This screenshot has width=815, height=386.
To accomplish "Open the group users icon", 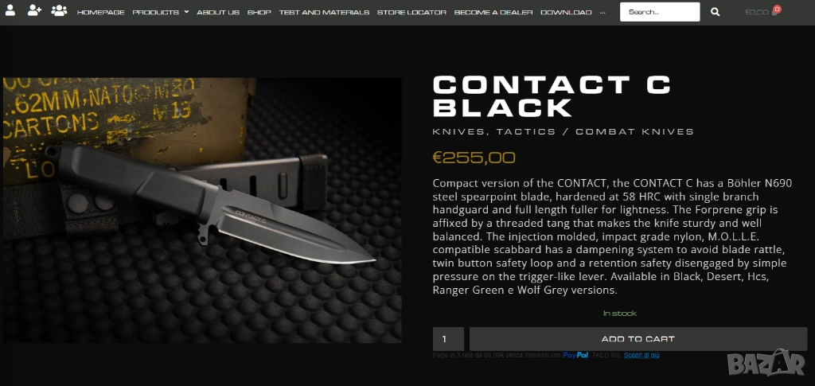I will 59,10.
